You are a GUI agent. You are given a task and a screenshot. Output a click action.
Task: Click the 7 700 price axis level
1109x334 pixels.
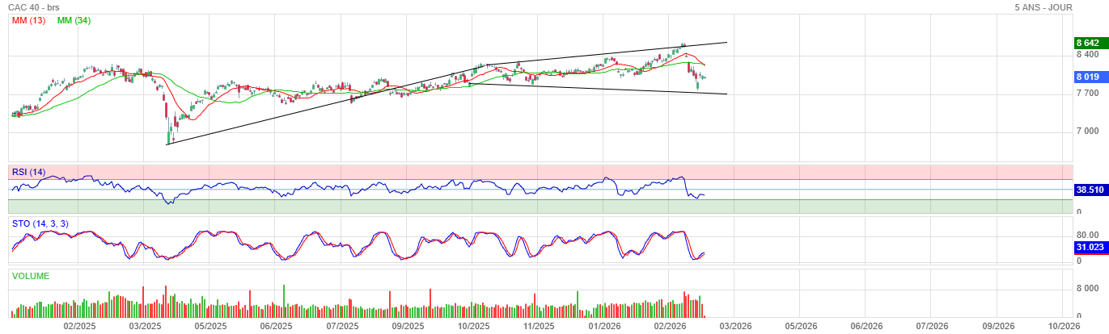(x=1086, y=94)
